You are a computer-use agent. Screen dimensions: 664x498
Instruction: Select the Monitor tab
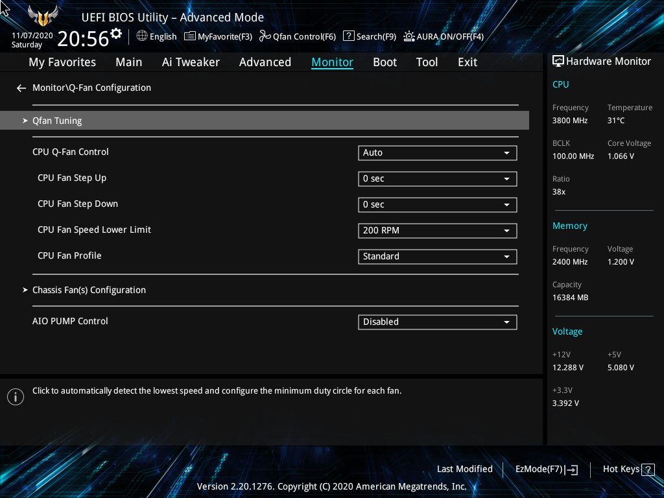(x=333, y=62)
